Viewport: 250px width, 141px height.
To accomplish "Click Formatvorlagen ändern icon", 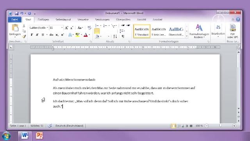I will 199,31.
